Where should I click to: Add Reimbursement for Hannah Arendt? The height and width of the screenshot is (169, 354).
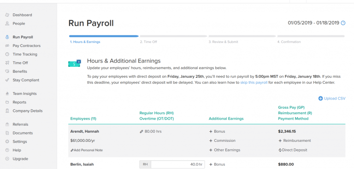coord(295,140)
